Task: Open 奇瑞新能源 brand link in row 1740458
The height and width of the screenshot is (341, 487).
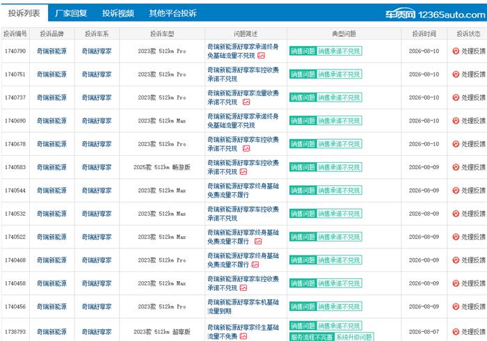Action: coord(51,283)
